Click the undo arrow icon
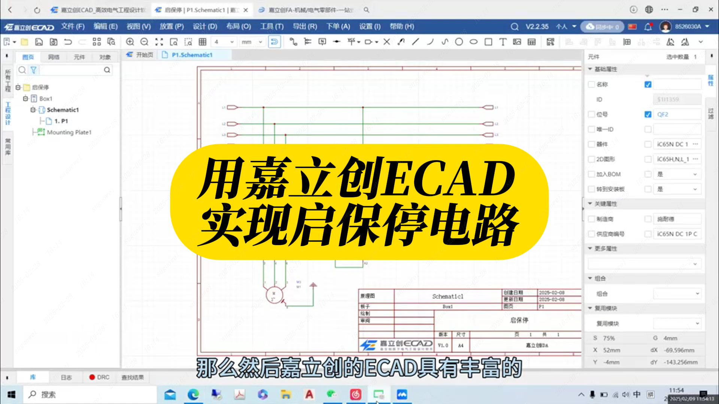Viewport: 719px width, 404px height. click(x=68, y=42)
